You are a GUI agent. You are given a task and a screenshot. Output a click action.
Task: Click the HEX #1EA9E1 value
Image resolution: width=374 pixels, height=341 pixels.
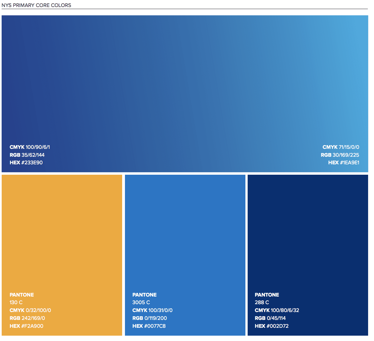[x=344, y=163]
